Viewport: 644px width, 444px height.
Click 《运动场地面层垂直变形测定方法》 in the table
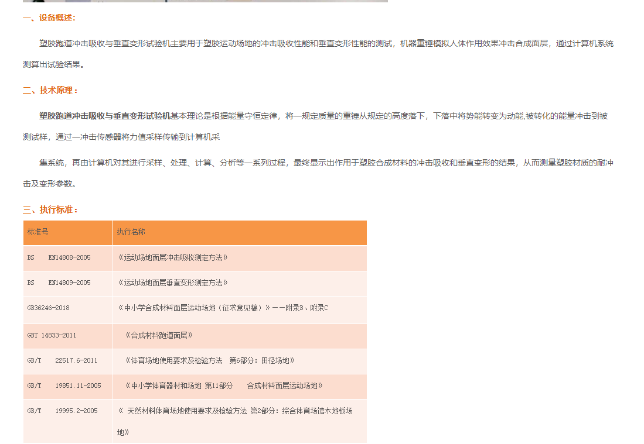click(x=173, y=283)
